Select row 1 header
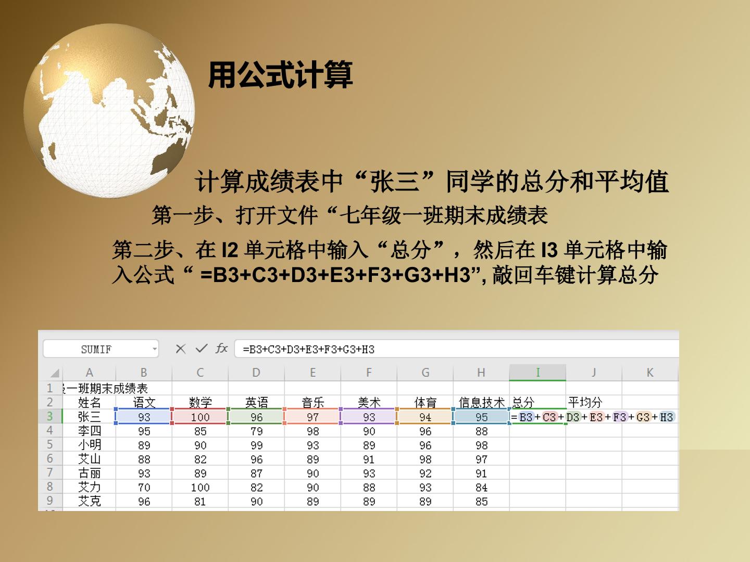This screenshot has height=562, width=750. (50, 388)
